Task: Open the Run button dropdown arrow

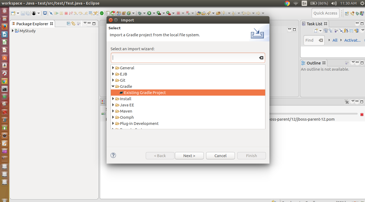Action: click(x=154, y=13)
